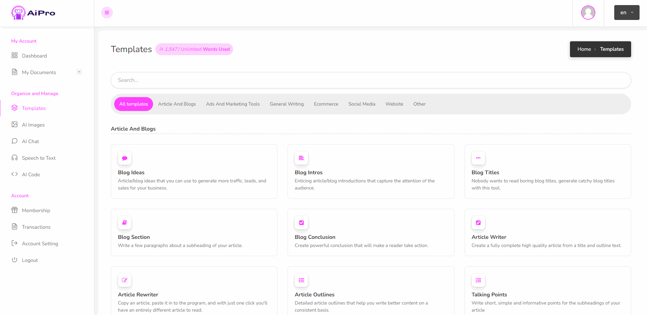Click the AiPro logo
This screenshot has height=315, width=647.
[x=33, y=13]
